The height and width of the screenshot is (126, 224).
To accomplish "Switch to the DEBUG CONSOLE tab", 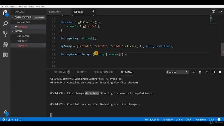I will [x=104, y=72].
